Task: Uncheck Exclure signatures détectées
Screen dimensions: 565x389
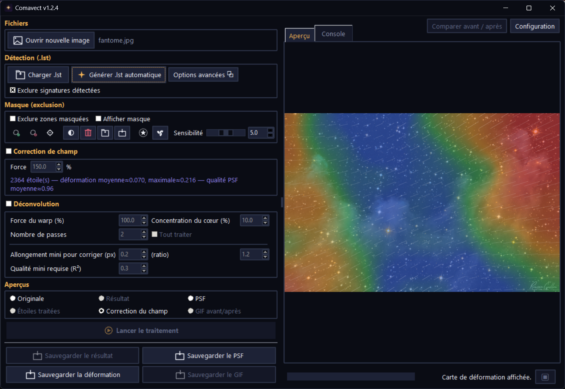Action: click(13, 90)
